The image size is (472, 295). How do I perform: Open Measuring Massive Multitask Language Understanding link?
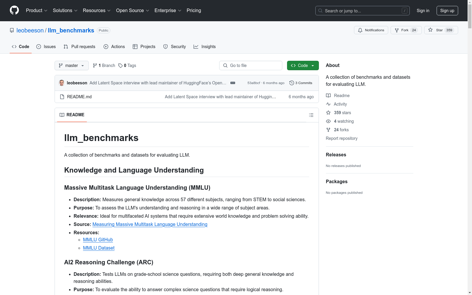(150, 224)
